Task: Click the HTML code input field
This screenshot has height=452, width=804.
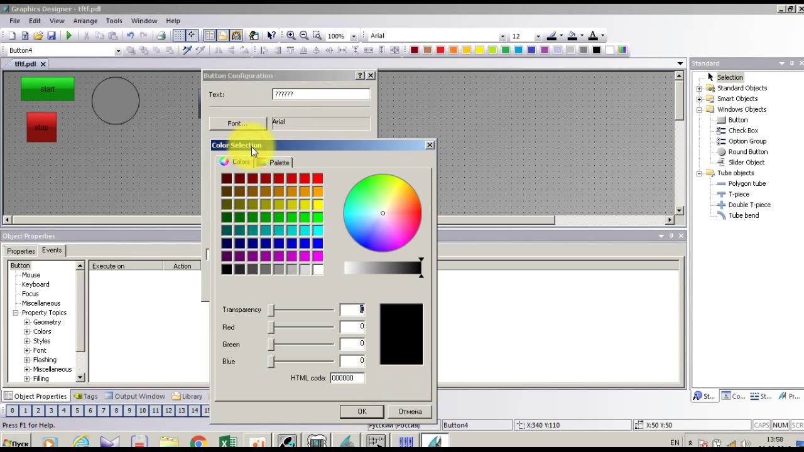Action: tap(347, 378)
